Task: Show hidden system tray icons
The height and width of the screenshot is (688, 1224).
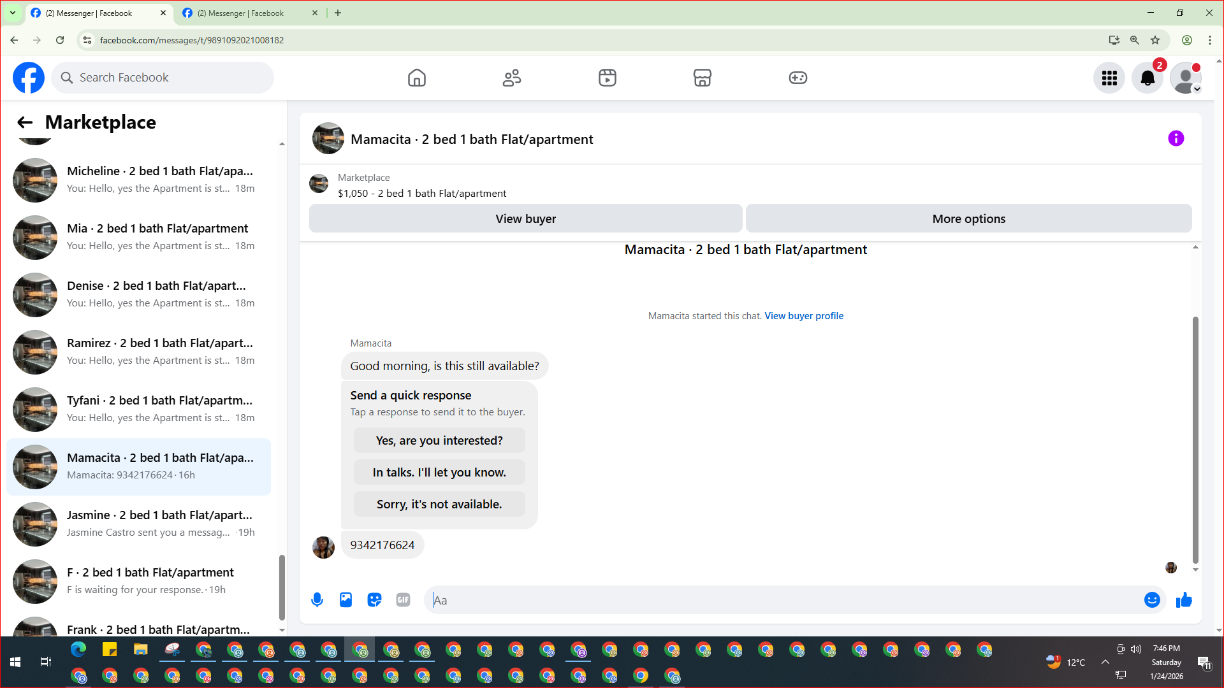Action: pos(1105,662)
